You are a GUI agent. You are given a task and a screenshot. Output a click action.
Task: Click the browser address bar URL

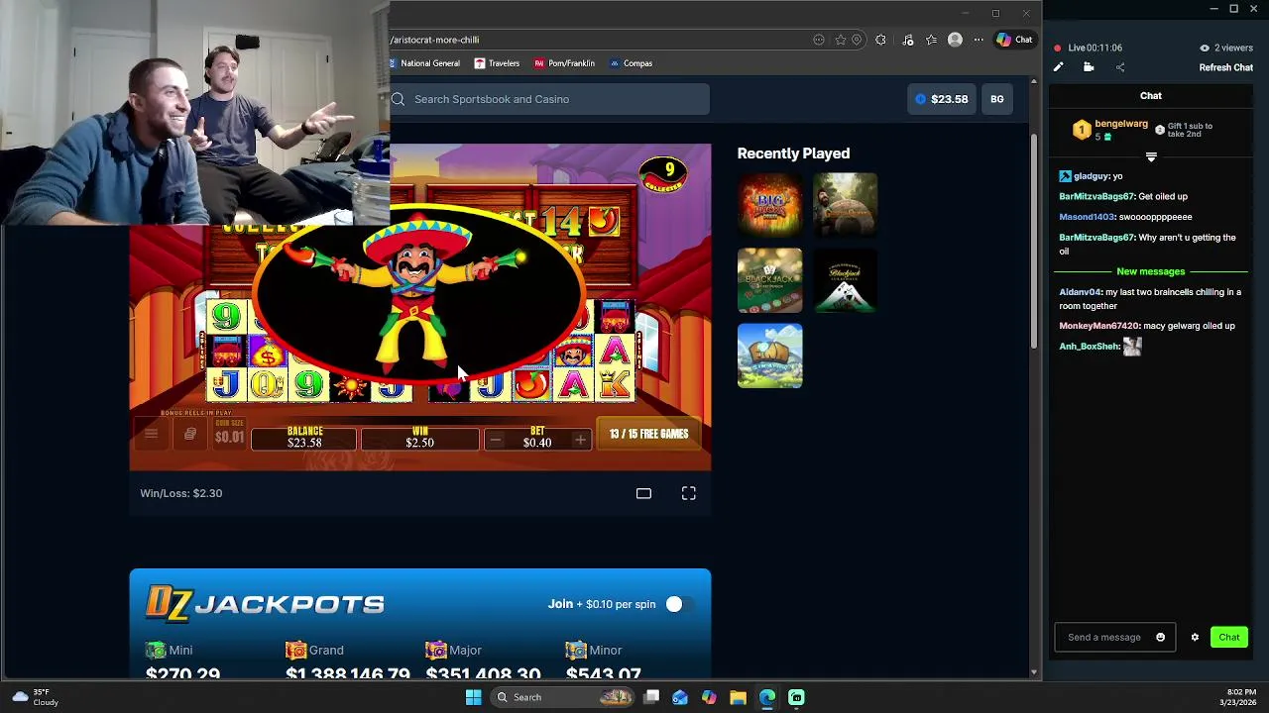coord(435,40)
